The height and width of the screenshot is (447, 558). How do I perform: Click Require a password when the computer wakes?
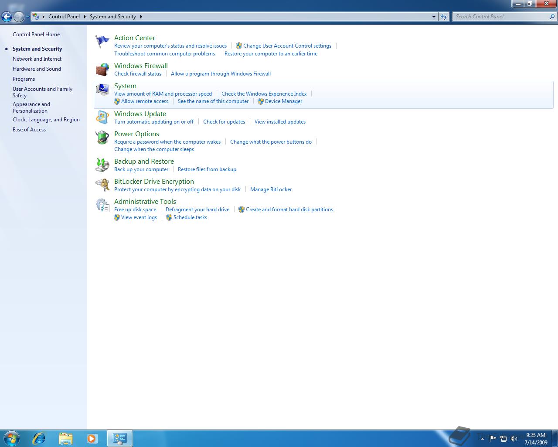(167, 142)
